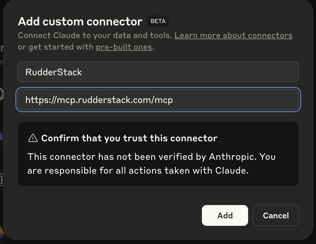
Task: Click the Connect Claude to your data description
Action: (95, 35)
